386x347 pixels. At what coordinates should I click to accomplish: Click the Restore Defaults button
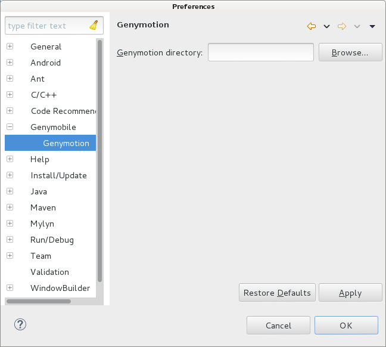click(x=277, y=293)
